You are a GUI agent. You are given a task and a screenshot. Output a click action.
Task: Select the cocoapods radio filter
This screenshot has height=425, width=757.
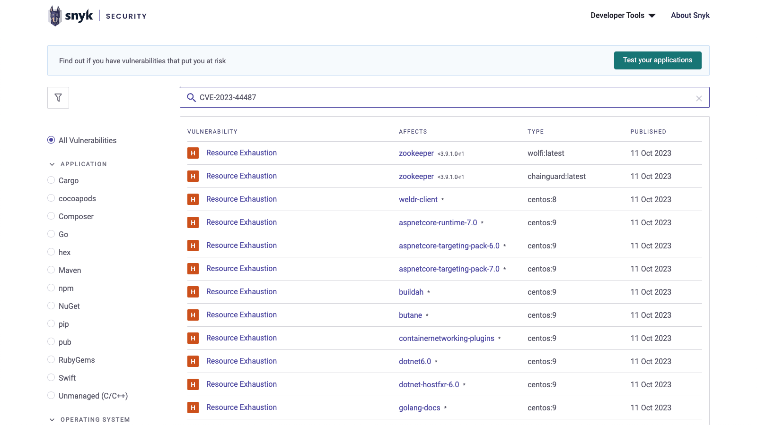coord(51,198)
